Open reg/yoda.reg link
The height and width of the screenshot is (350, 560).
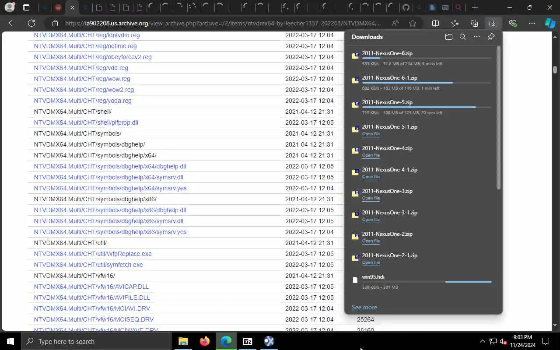tap(83, 101)
